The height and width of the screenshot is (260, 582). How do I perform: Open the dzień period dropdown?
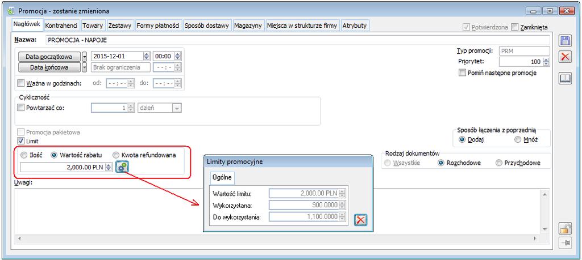(177, 108)
